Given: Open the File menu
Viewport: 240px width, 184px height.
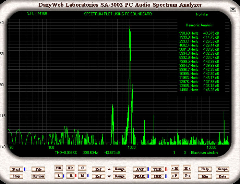Looking at the screenshot, I should (x=38, y=169).
